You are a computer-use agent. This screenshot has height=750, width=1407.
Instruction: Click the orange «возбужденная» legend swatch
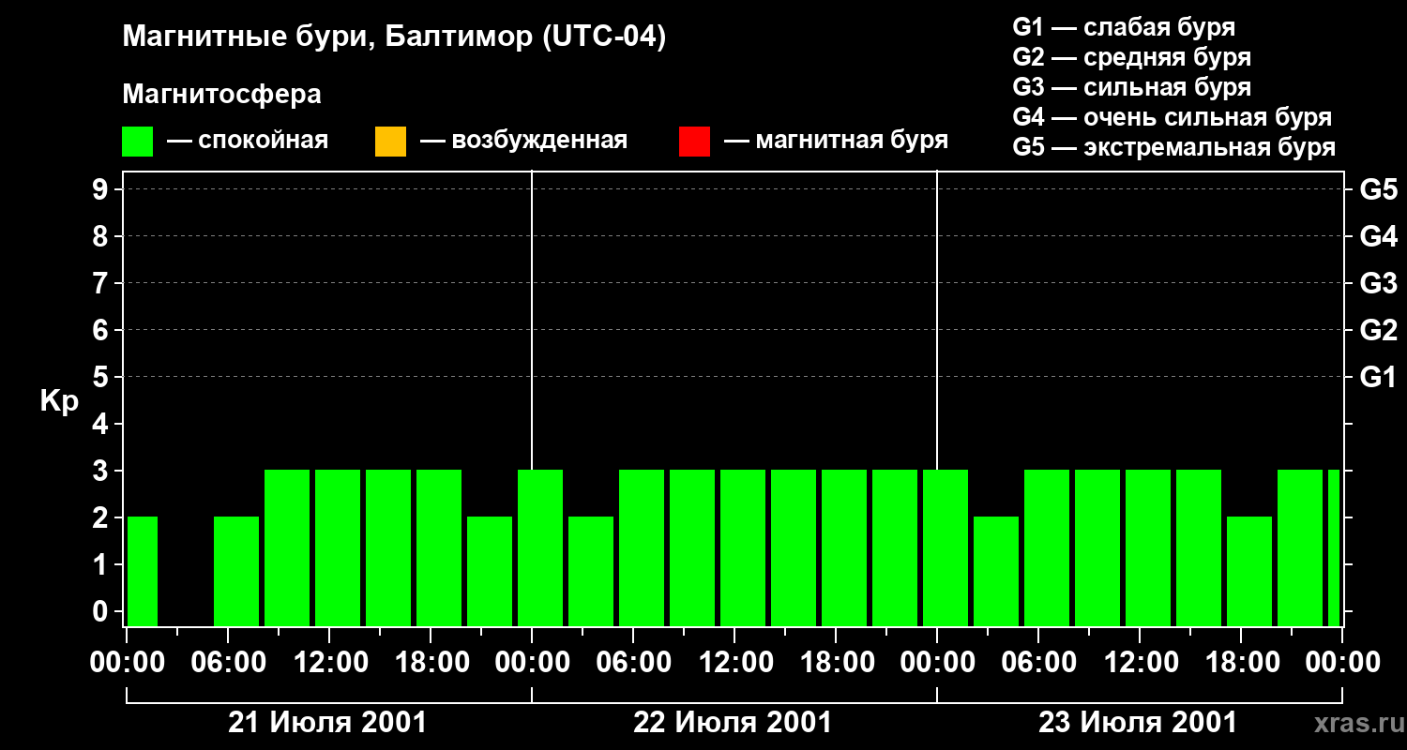390,142
